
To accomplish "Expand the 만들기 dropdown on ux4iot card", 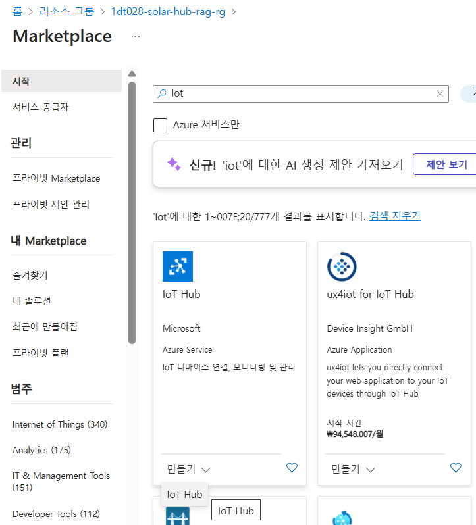I will point(353,469).
